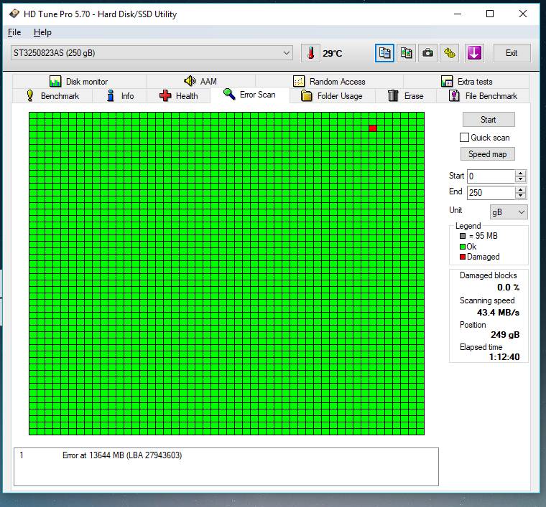Decrease the Start value with down arrow

click(521, 179)
